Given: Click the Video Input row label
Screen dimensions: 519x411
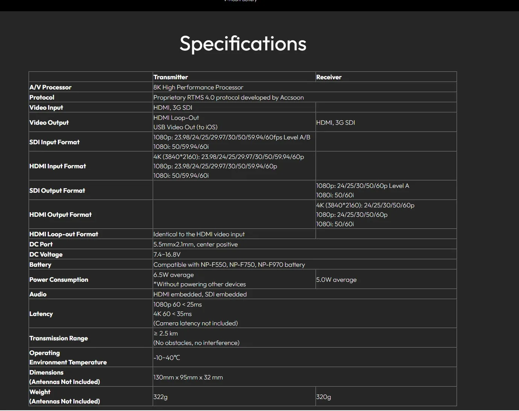Looking at the screenshot, I should pos(46,107).
